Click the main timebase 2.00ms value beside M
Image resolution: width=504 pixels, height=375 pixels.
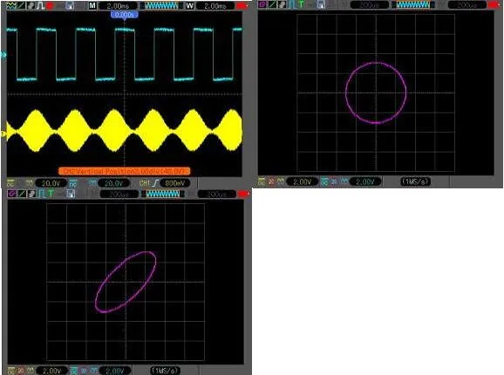point(118,6)
